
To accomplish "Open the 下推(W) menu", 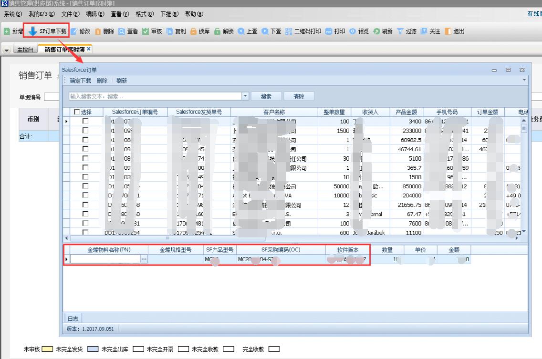I will pos(169,14).
